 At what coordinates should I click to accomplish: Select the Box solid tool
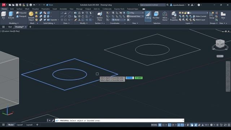click(x=4, y=15)
